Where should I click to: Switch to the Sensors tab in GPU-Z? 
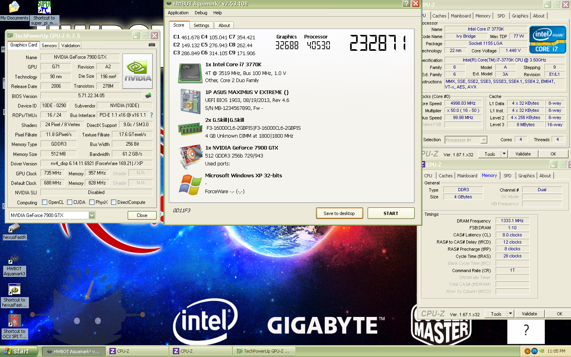[49, 46]
